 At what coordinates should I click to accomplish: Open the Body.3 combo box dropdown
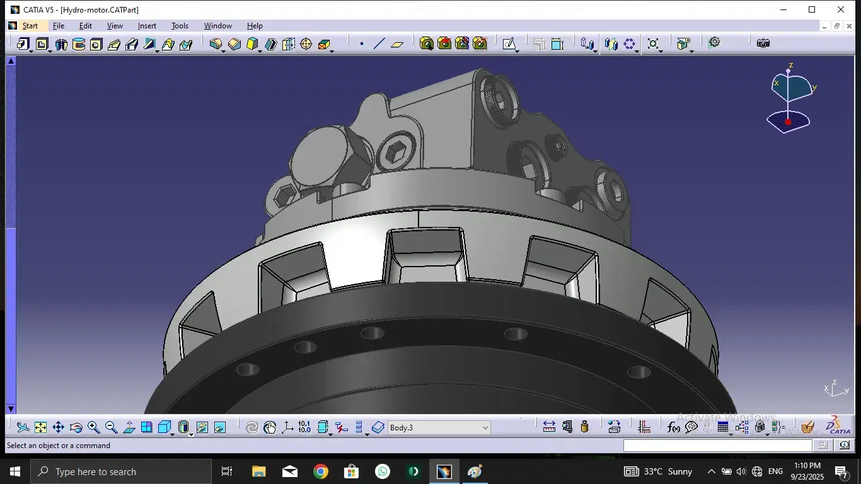point(485,428)
